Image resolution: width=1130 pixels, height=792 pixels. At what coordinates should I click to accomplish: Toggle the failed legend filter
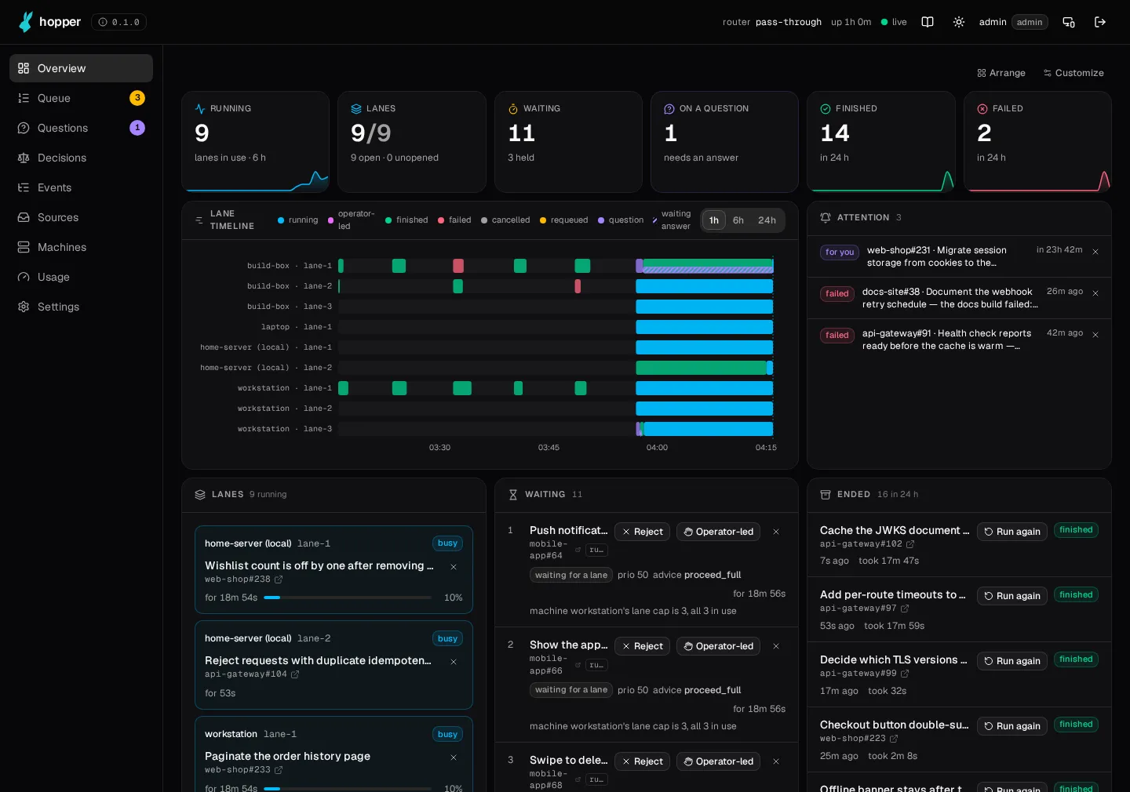(454, 220)
